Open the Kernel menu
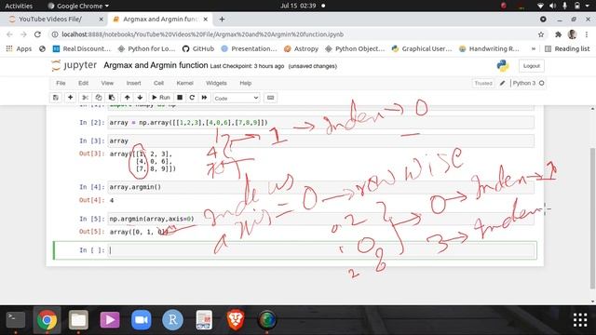 coord(184,83)
